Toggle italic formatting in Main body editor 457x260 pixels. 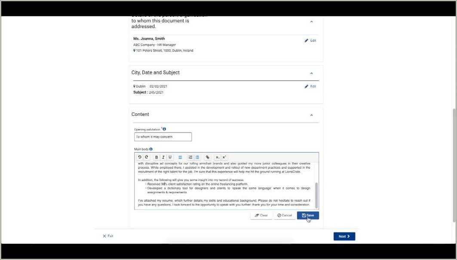163,157
